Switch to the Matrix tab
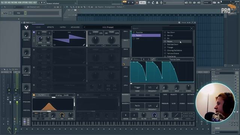The width and height of the screenshot is (240, 135). coord(63,27)
